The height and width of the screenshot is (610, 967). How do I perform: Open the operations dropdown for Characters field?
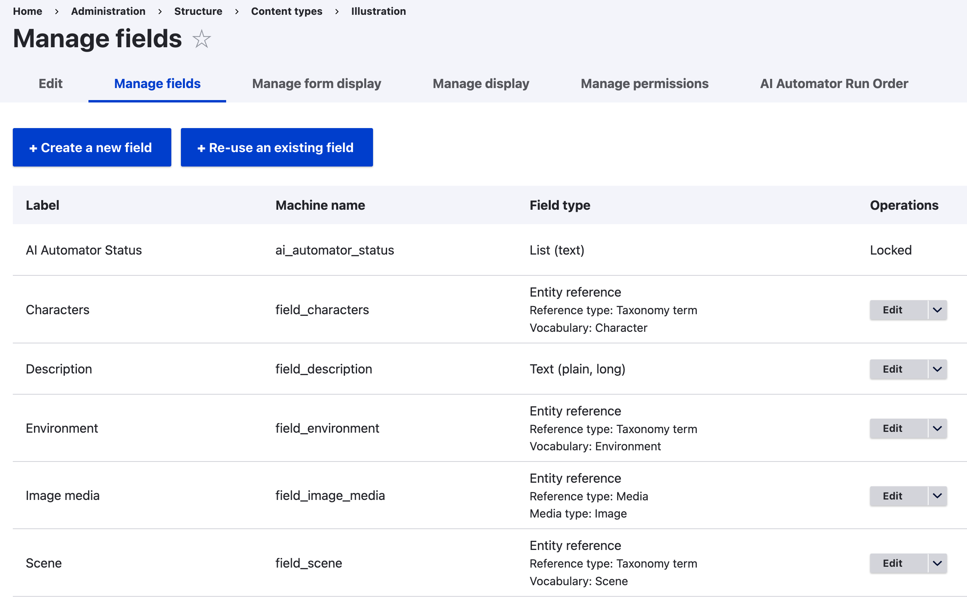coord(938,310)
